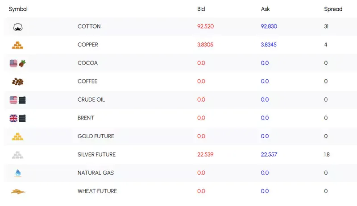Viewport: 357px width, 206px height.
Task: Click the silver bars icon
Action: pos(17,155)
